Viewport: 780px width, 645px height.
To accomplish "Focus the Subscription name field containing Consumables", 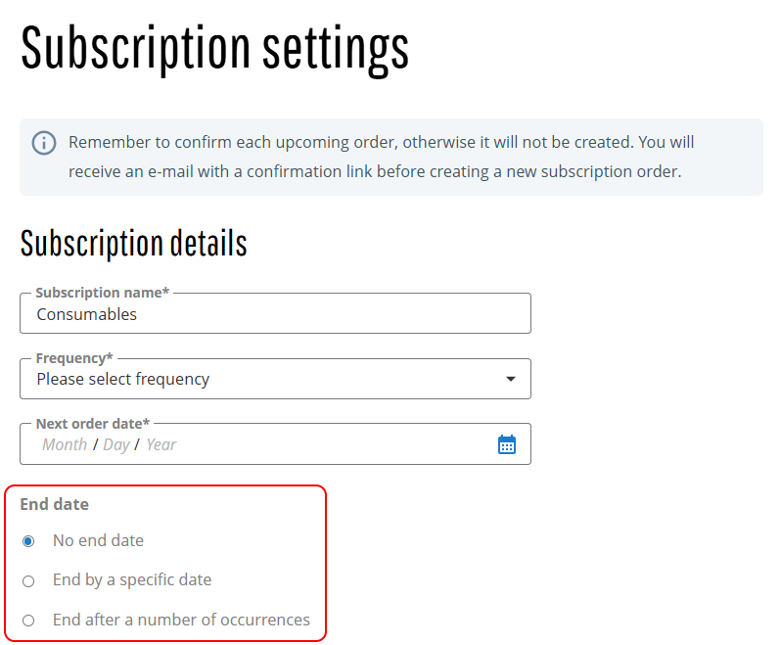I will click(275, 314).
